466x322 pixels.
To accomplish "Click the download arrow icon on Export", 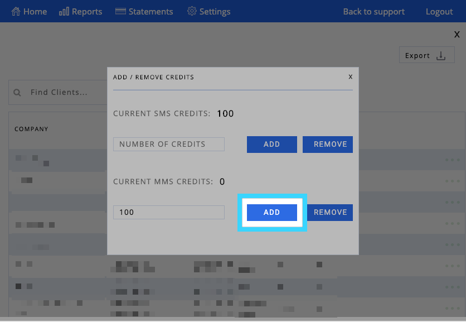I will pyautogui.click(x=441, y=56).
